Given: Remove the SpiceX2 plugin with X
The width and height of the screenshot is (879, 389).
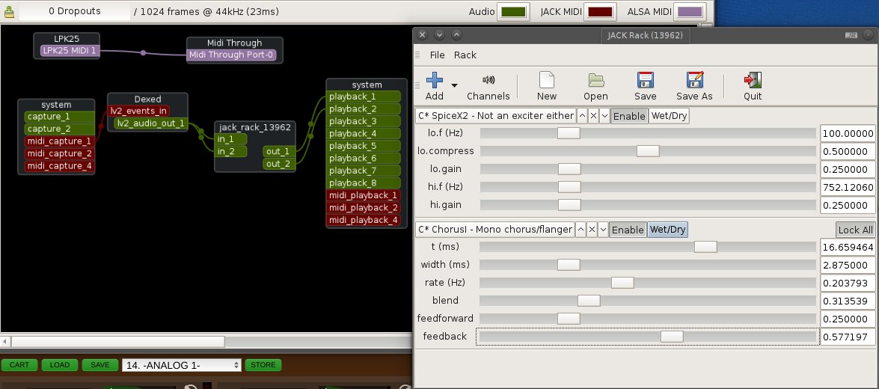Looking at the screenshot, I should [x=592, y=116].
